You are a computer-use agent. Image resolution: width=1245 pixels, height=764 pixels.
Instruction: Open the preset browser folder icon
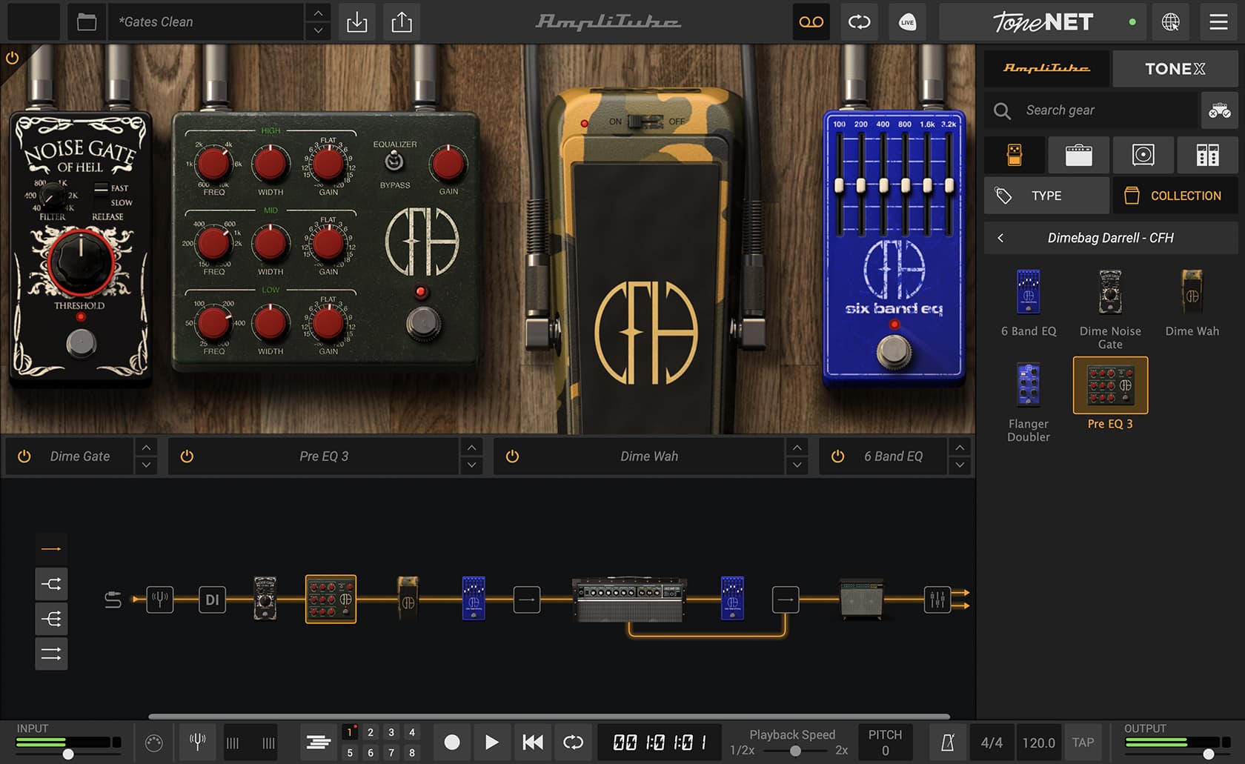tap(87, 22)
